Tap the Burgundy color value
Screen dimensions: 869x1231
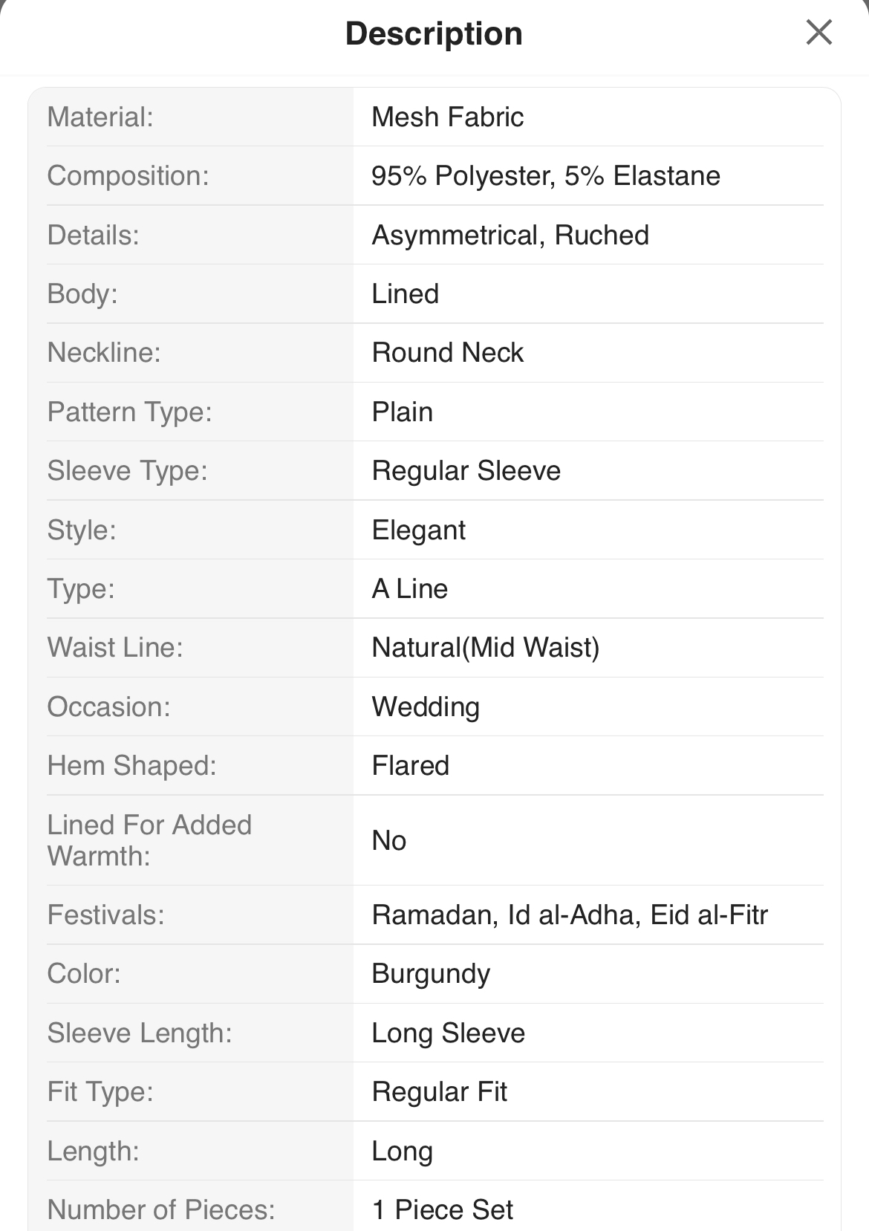point(431,973)
